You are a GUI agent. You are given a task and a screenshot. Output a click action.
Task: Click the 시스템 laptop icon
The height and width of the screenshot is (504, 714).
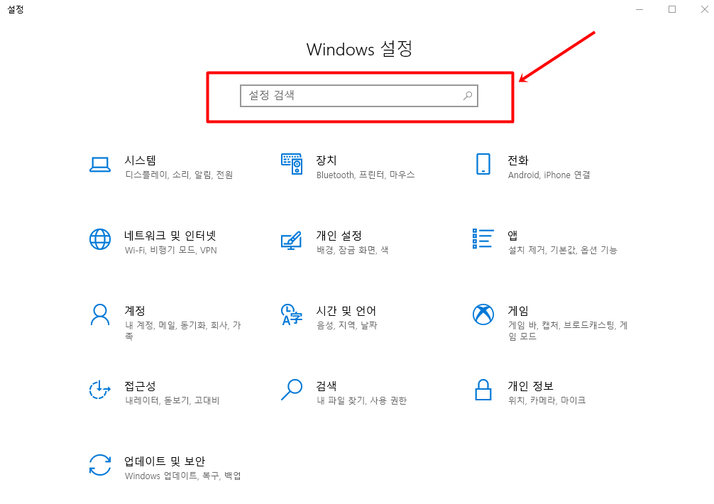tap(100, 165)
